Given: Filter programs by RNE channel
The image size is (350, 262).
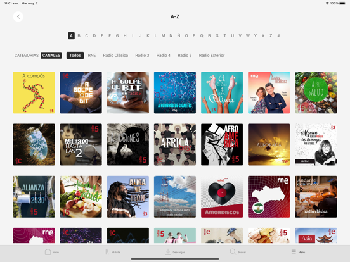Looking at the screenshot, I should tap(92, 56).
